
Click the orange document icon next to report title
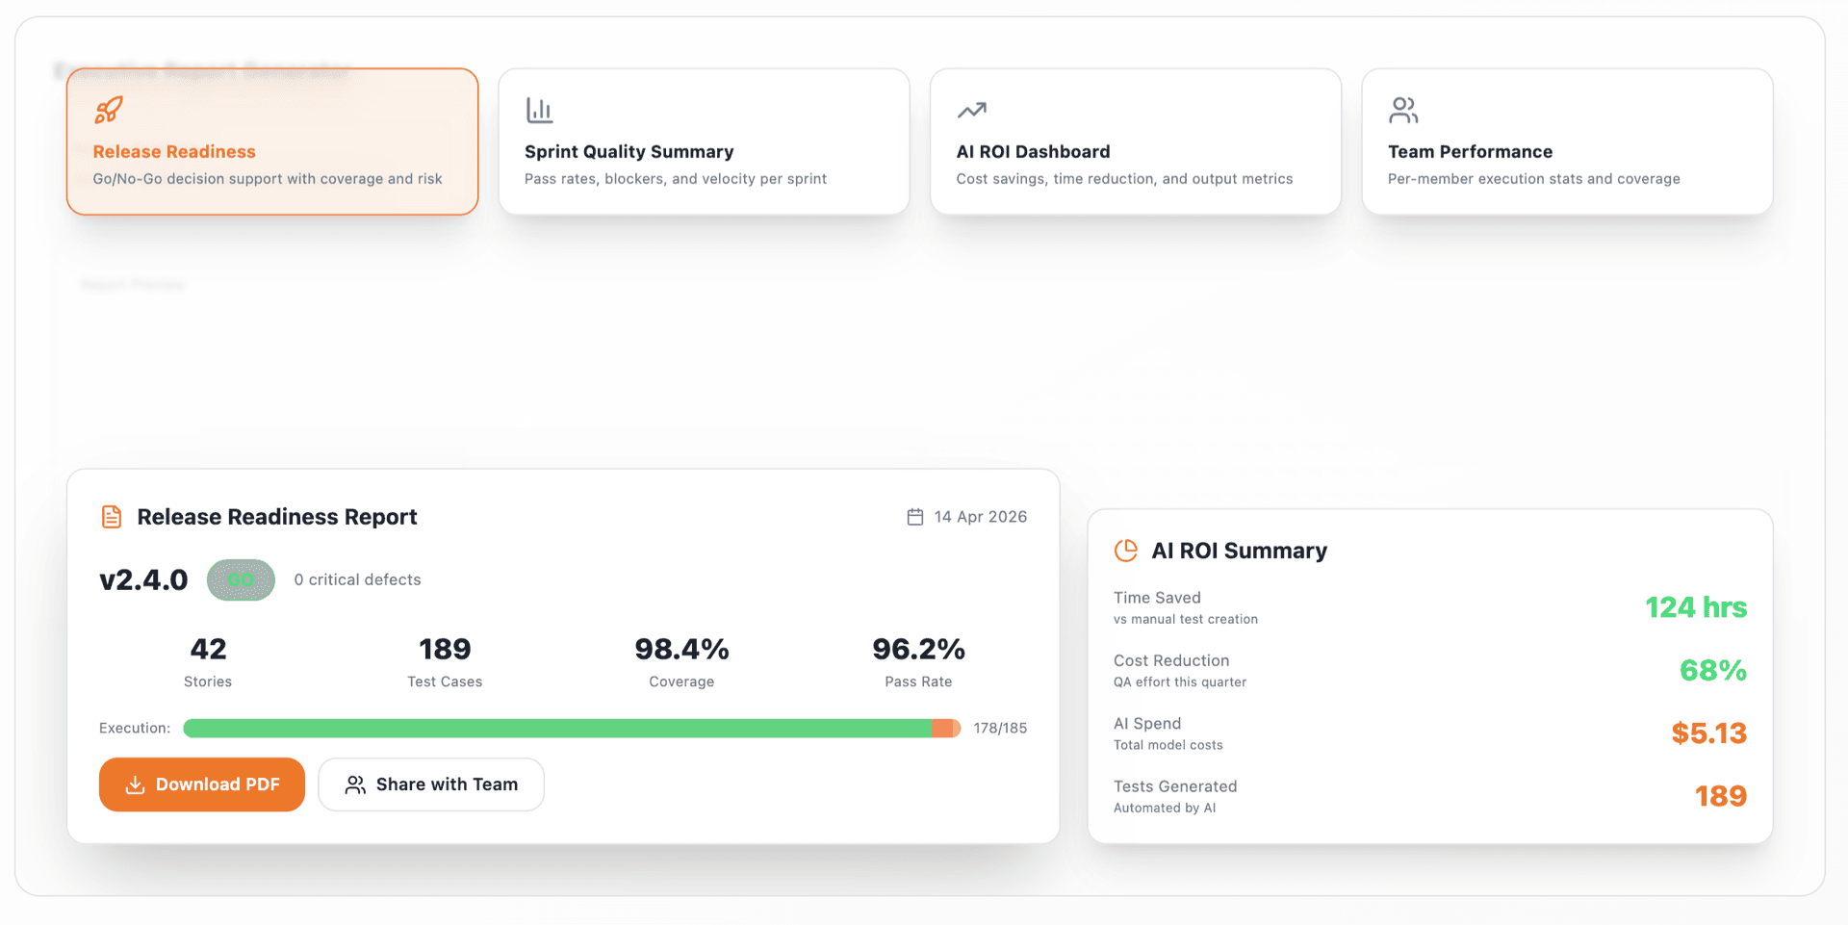click(x=112, y=516)
